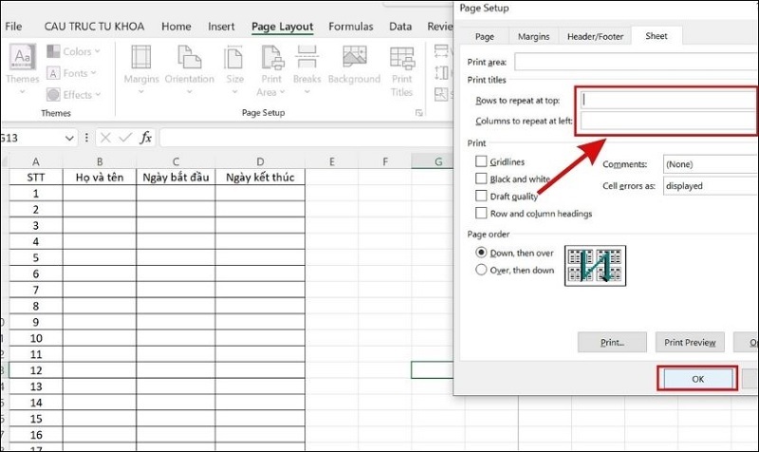Switch to the Margins tab
The height and width of the screenshot is (452, 759).
click(x=533, y=36)
